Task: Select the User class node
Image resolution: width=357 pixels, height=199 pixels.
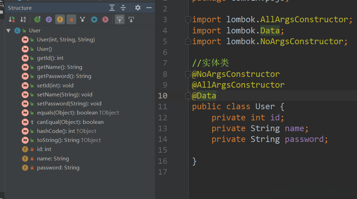Action: click(x=35, y=31)
